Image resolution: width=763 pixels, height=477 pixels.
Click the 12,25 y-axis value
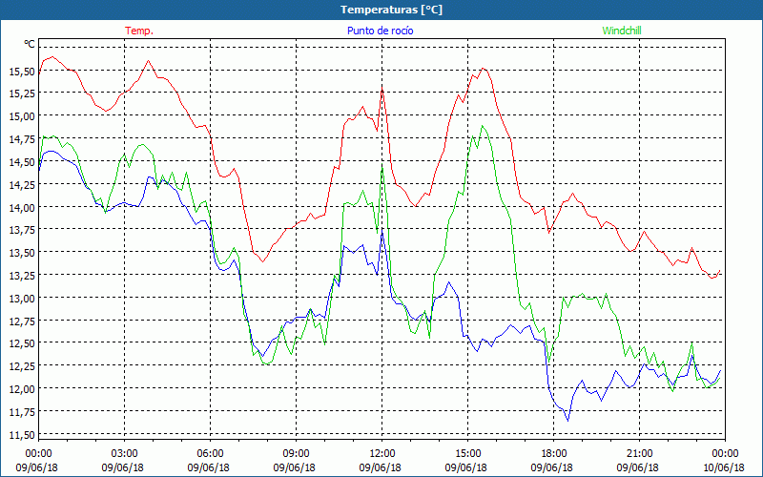point(22,366)
